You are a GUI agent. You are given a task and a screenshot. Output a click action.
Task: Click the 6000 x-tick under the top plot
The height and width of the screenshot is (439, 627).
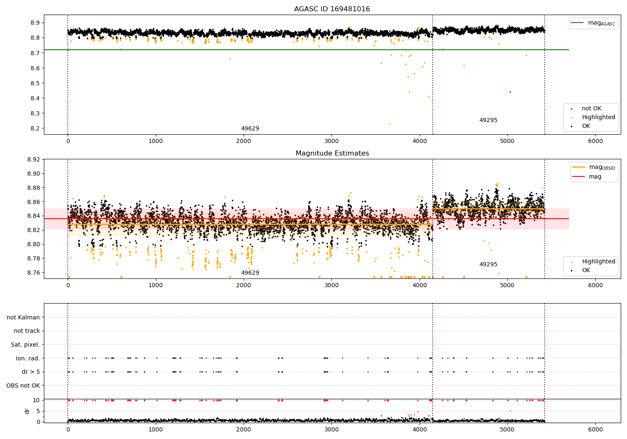click(x=595, y=141)
